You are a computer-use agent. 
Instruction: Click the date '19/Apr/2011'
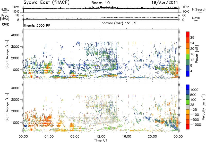[165, 2]
